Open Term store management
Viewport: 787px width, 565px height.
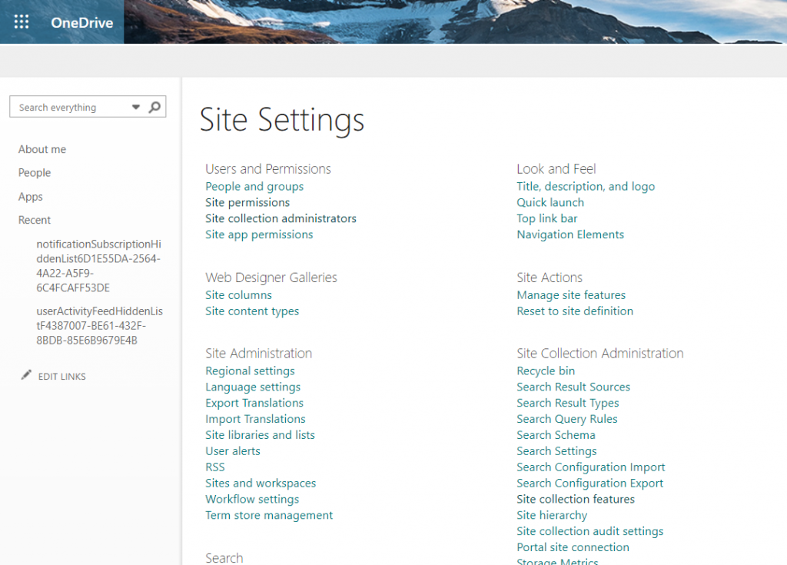coord(269,515)
